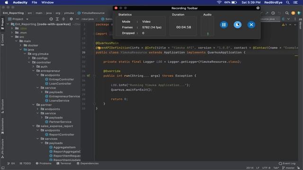Viewport: 303px width, 170px height.
Task: Click the yimuka breadcrumb
Action: [x=69, y=13]
